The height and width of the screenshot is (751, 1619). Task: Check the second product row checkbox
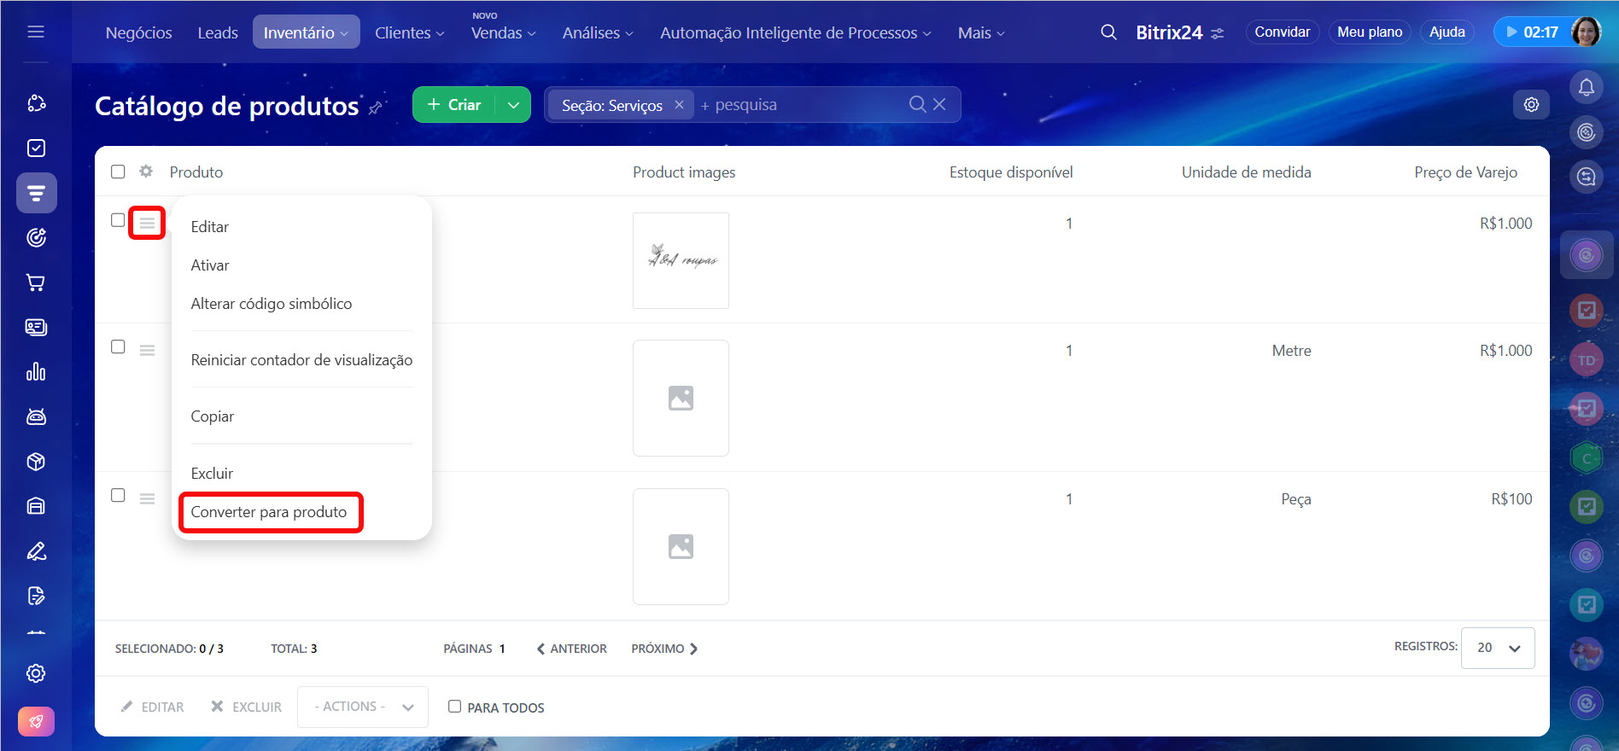click(x=118, y=346)
